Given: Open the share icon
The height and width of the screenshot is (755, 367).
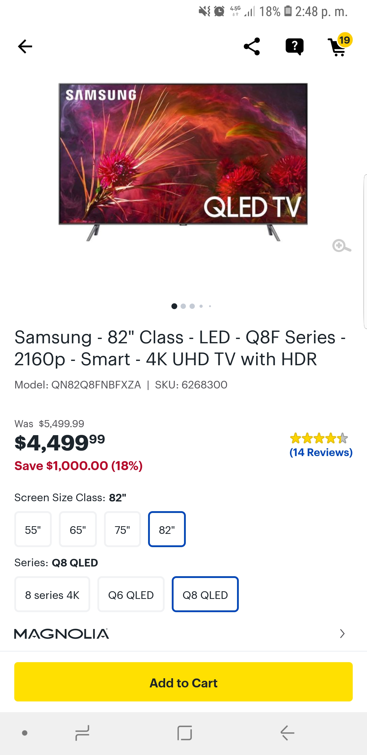Looking at the screenshot, I should point(252,46).
